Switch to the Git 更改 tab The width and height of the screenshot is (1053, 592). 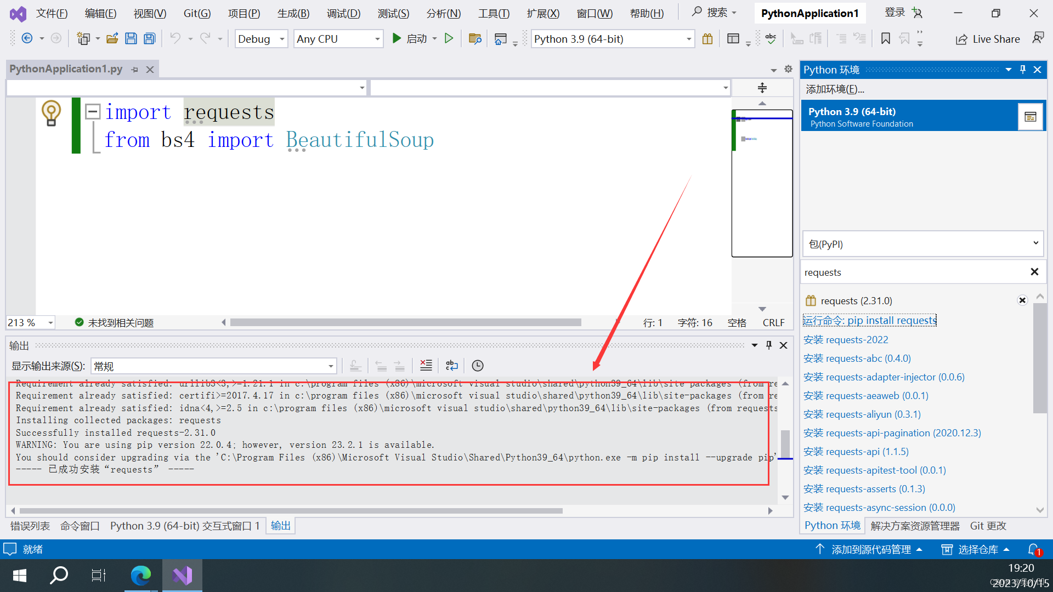point(988,526)
